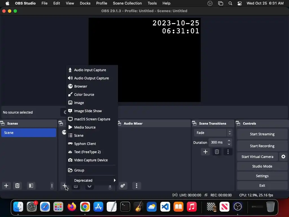Open Visual Studio Code from Dock
Image resolution: width=289 pixels, height=217 pixels.
click(x=165, y=207)
